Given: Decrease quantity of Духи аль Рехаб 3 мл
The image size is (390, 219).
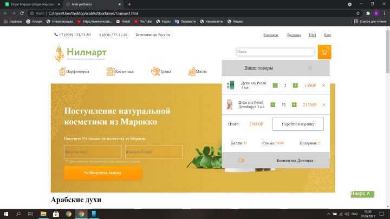Looking at the screenshot, I should pos(275,85).
